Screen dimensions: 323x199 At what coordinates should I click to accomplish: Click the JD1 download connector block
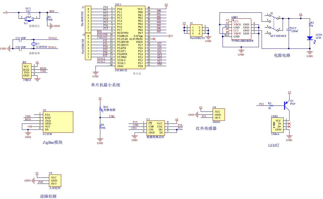click(x=27, y=71)
